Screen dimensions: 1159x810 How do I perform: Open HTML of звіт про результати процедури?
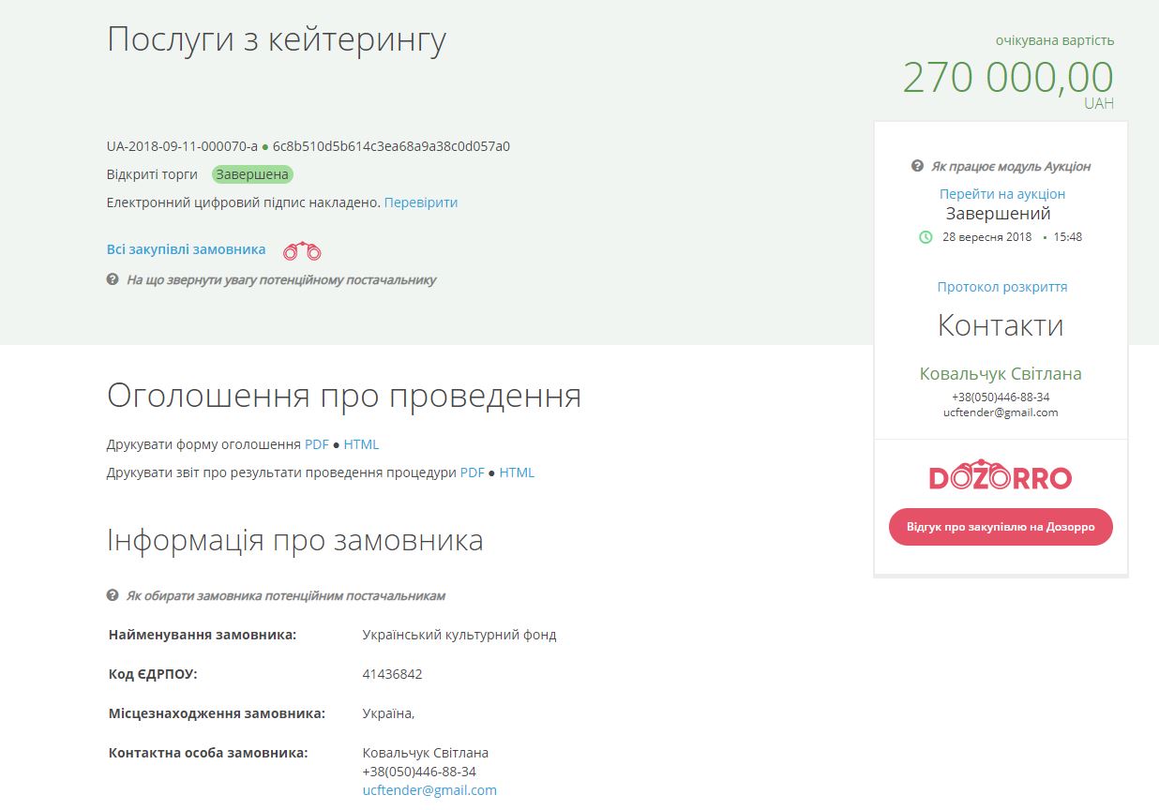[517, 472]
